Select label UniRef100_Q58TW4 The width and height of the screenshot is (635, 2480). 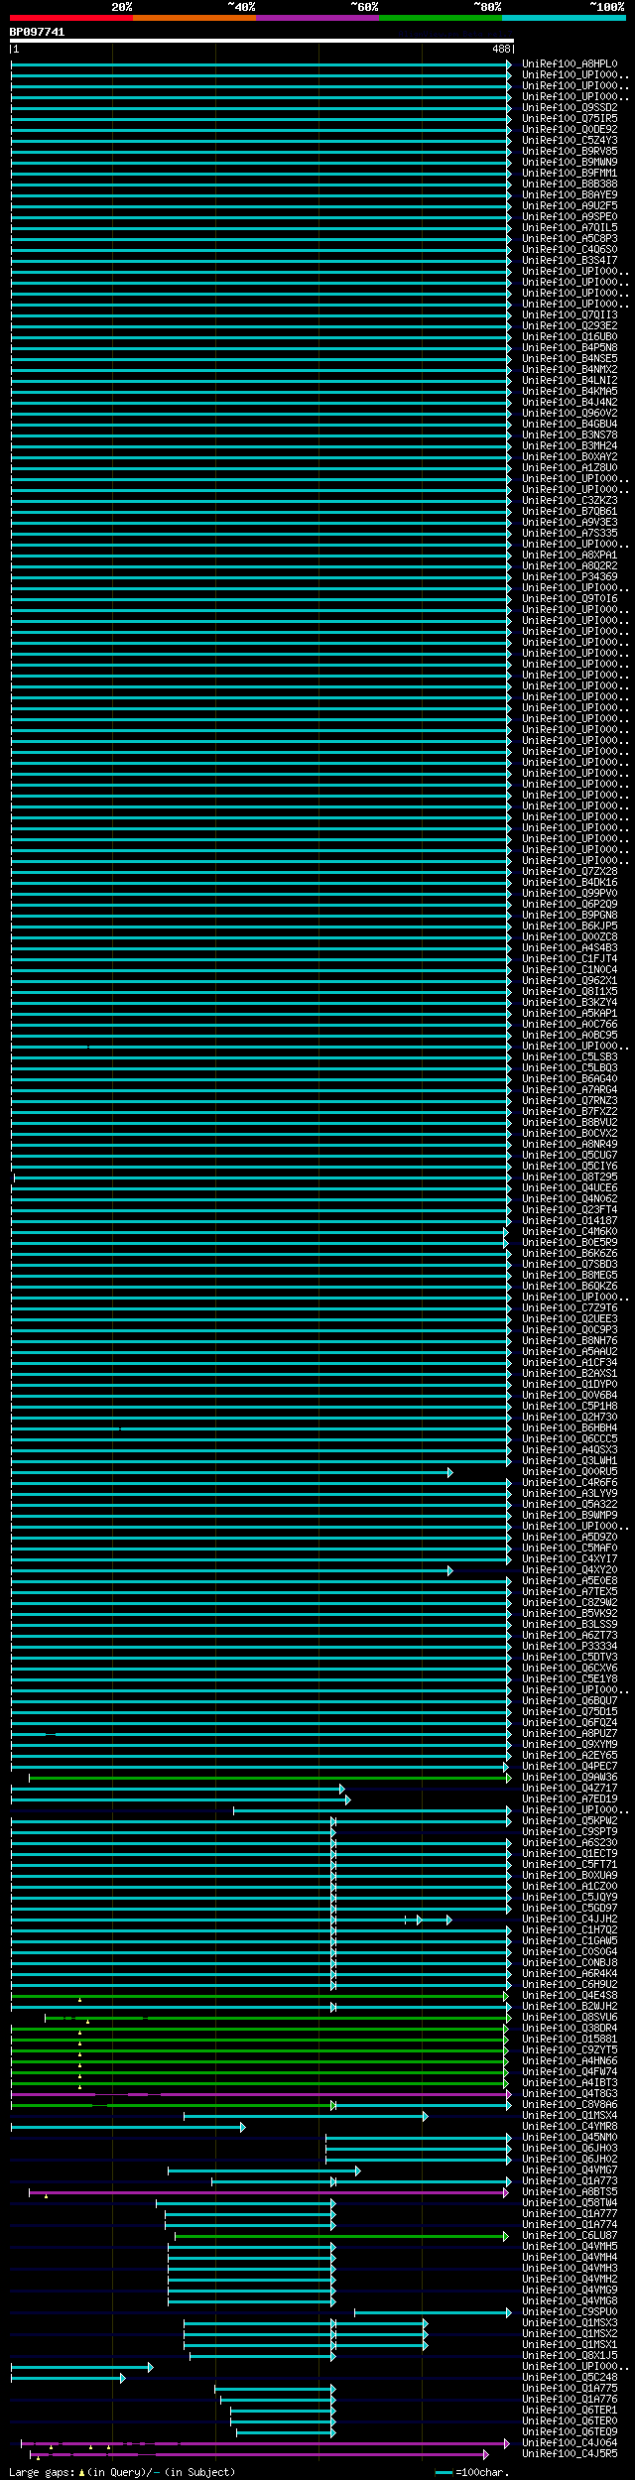[x=570, y=2203]
